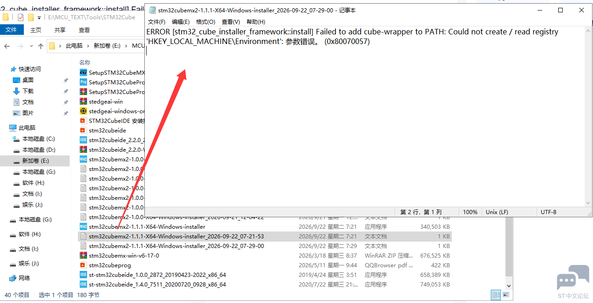Open recent locations dropdown in Explorer
The image size is (593, 303).
point(31,46)
